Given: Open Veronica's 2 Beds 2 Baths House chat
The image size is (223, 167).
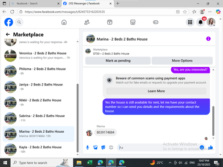Looking at the screenshot, I should click(39, 56).
